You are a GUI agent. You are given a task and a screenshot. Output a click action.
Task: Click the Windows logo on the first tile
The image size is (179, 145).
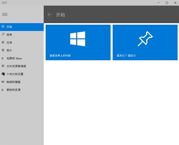click(x=78, y=39)
